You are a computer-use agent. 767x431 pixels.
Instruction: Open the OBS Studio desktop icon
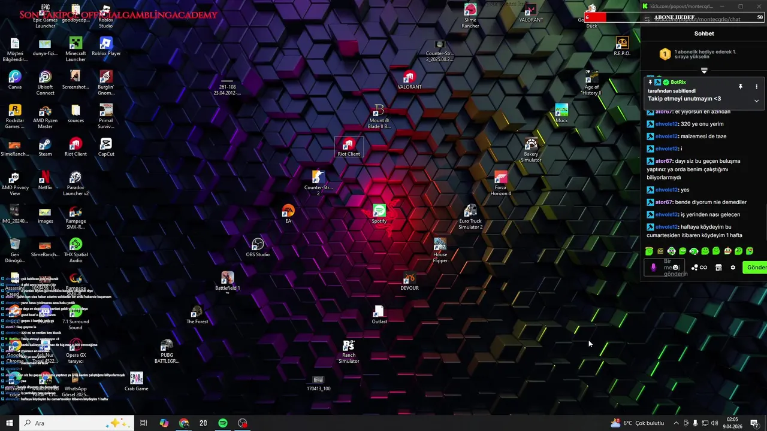click(x=258, y=248)
